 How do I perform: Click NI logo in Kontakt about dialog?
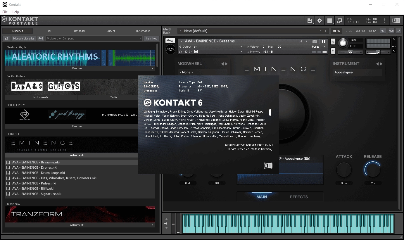[268, 165]
